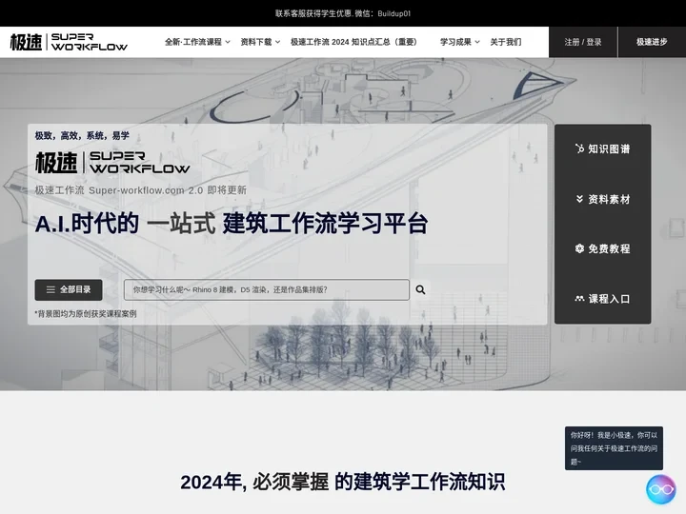Open 学习成果 menu
This screenshot has height=514, width=686.
(460, 42)
